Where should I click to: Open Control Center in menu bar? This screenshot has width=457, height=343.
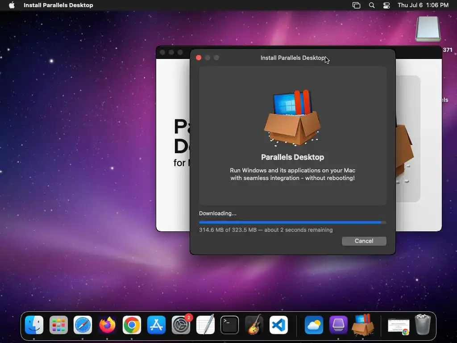pos(386,5)
